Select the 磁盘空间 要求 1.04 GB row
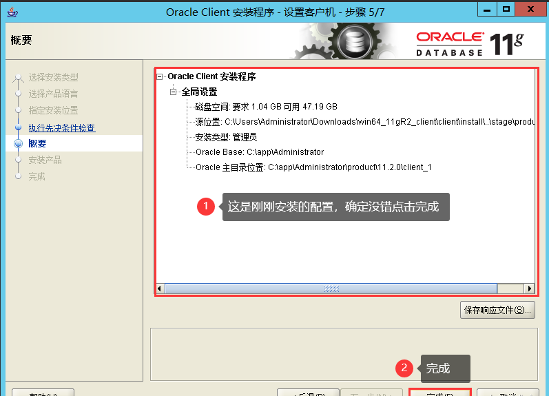 click(x=266, y=107)
